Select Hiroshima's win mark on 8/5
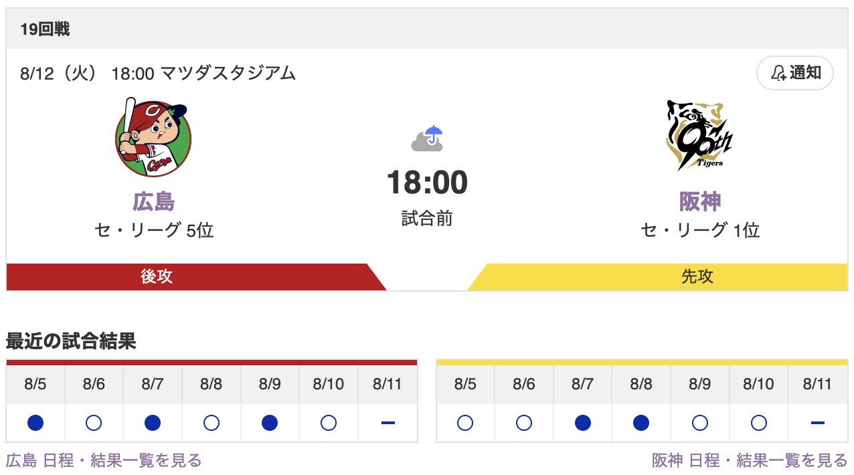Image resolution: width=854 pixels, height=475 pixels. [x=36, y=423]
